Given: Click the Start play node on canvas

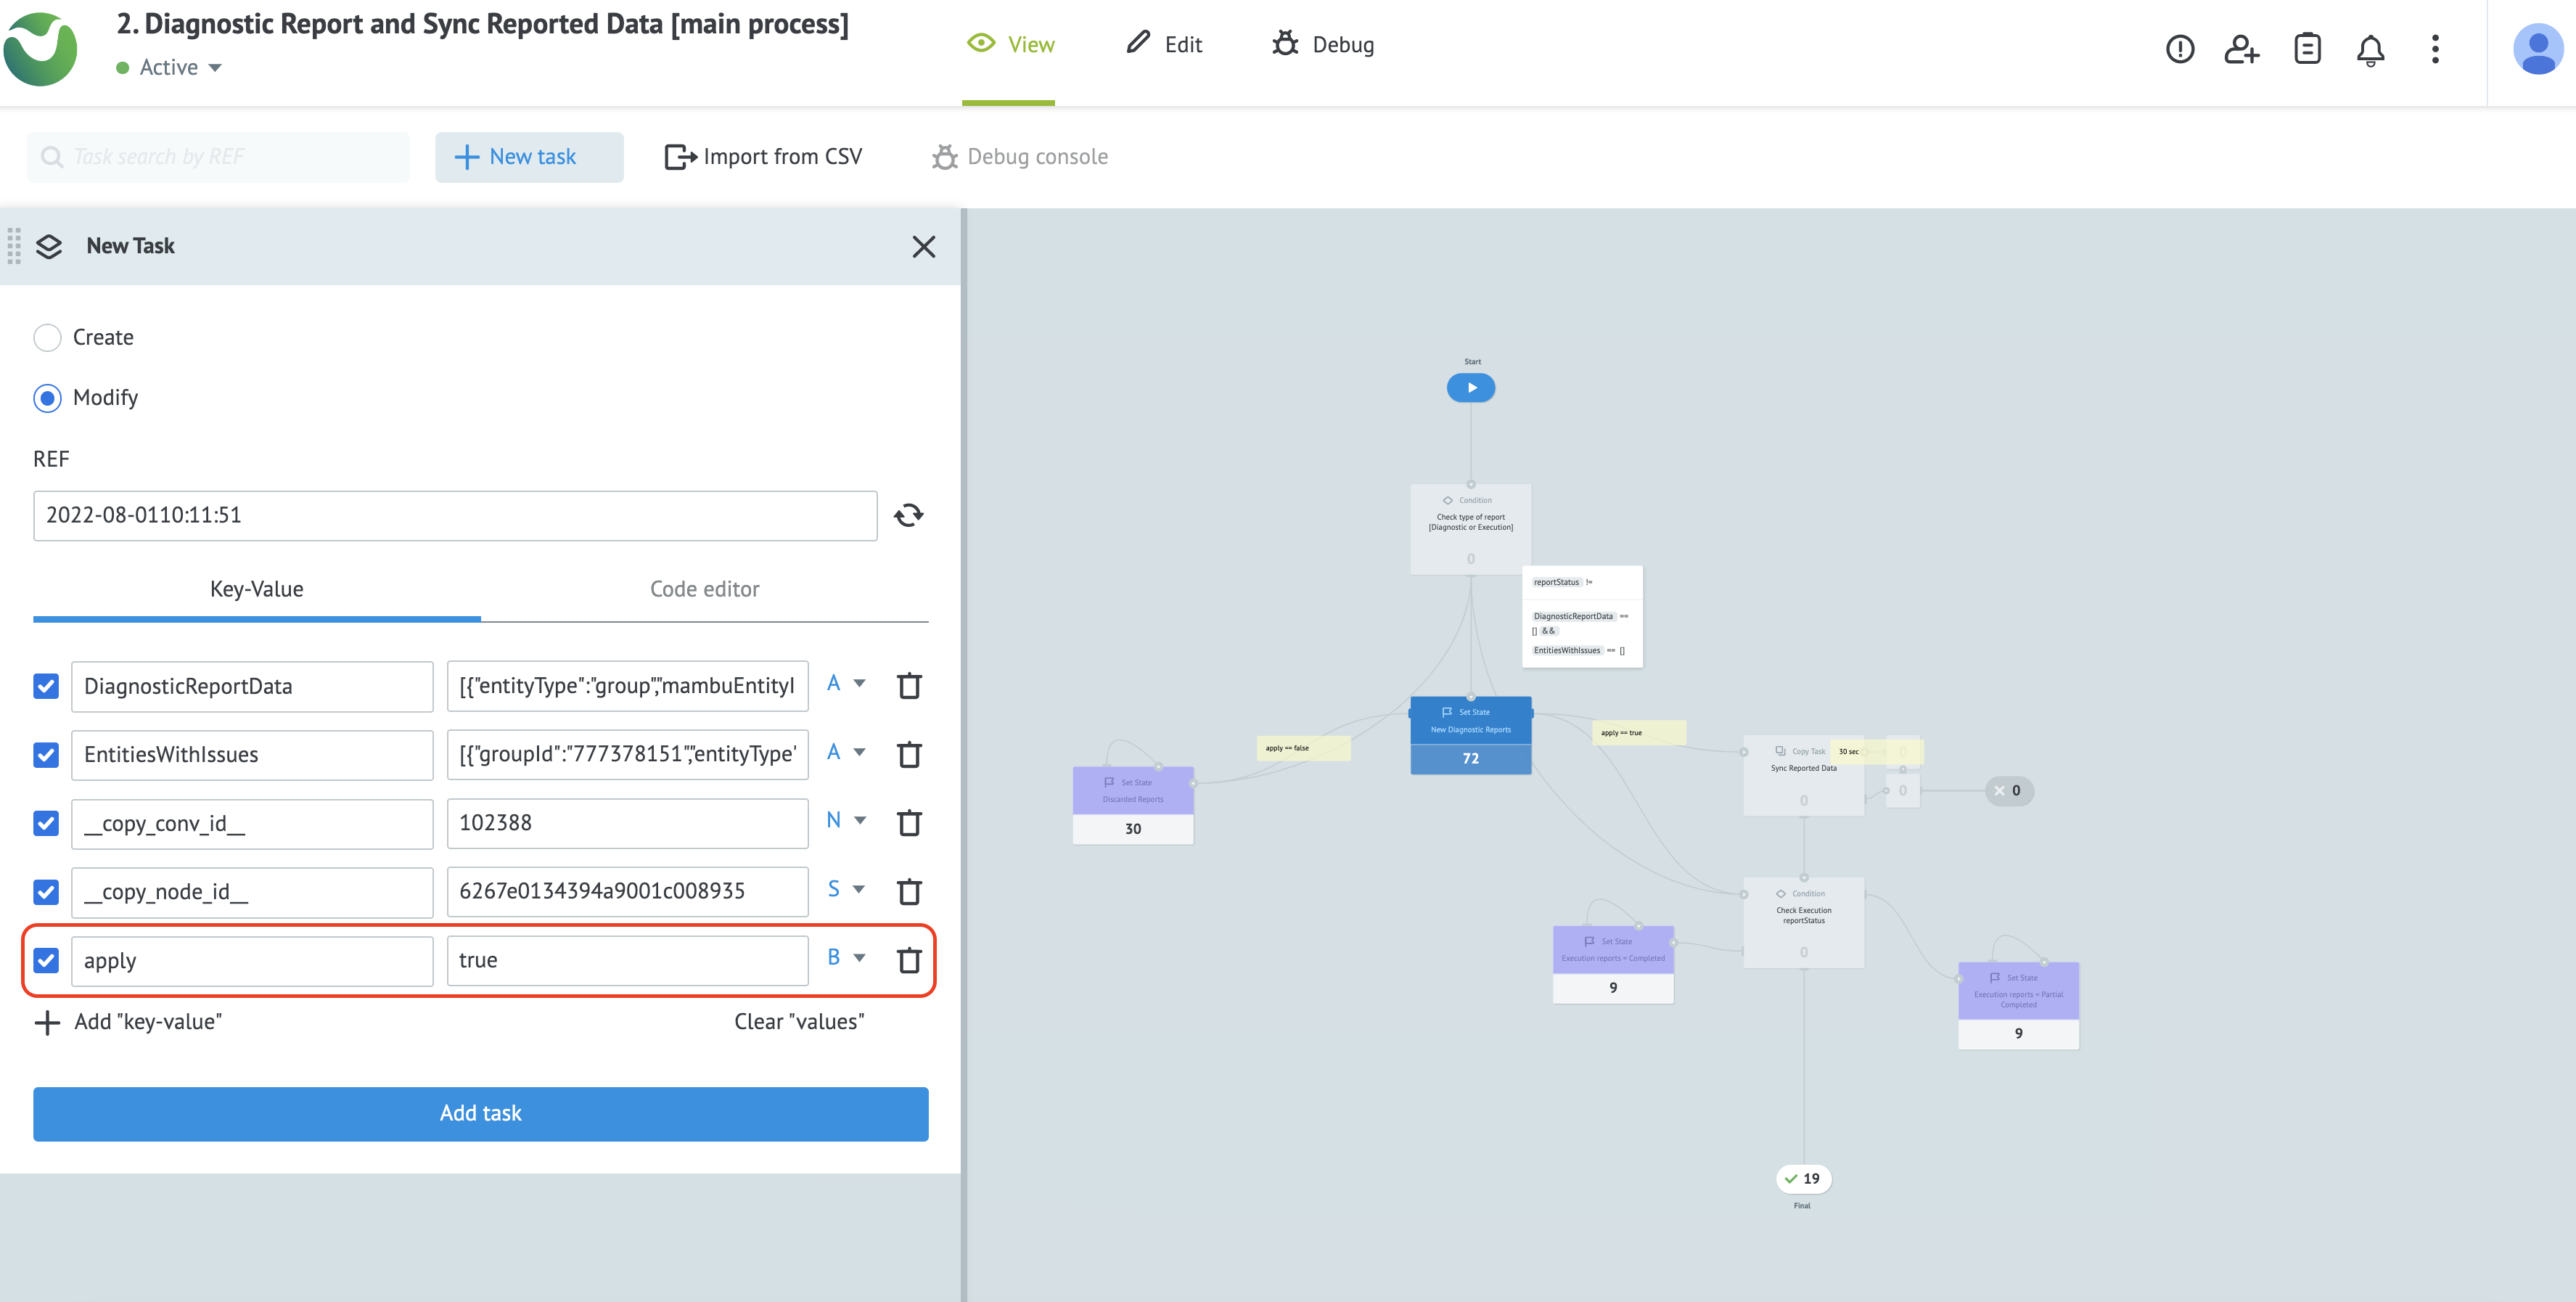Looking at the screenshot, I should coord(1471,388).
